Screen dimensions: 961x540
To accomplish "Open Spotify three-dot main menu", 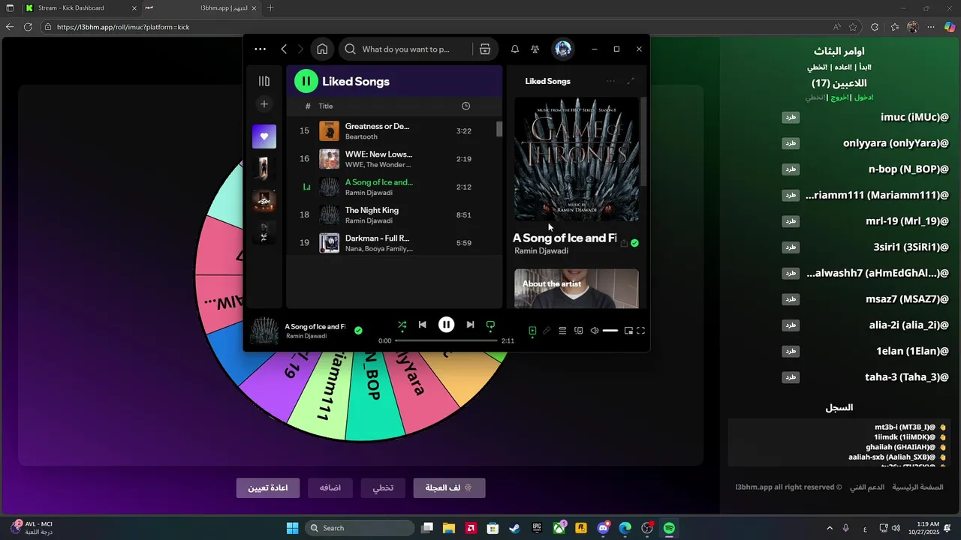I will pyautogui.click(x=260, y=49).
